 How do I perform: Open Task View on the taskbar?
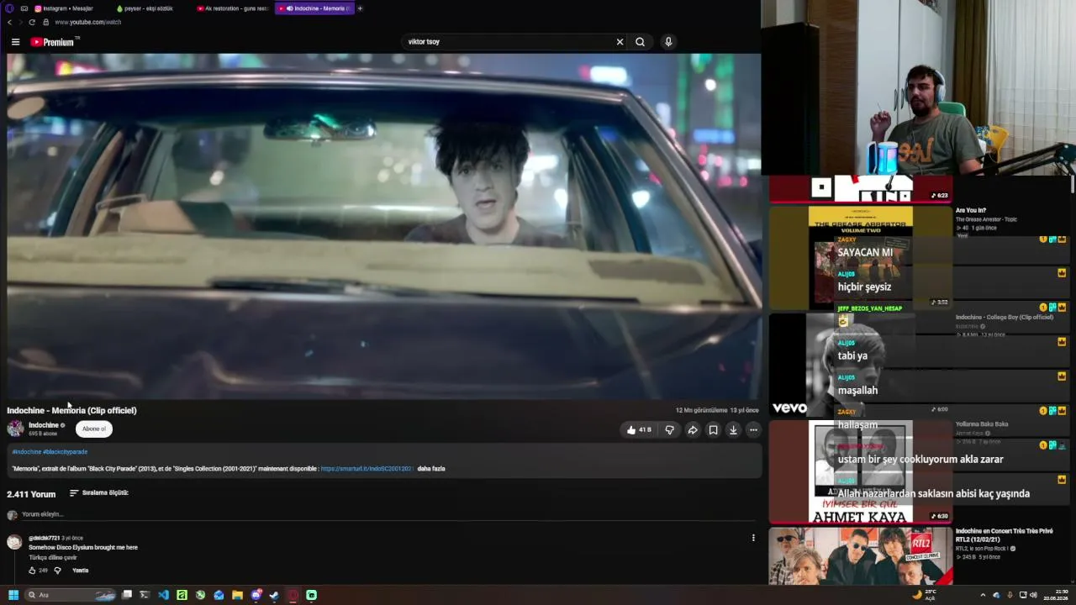pos(127,595)
